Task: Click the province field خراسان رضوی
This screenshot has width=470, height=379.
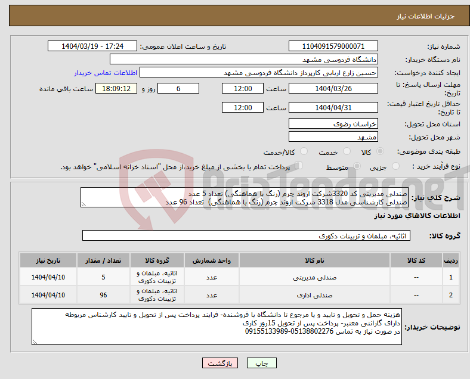Action: (333, 123)
